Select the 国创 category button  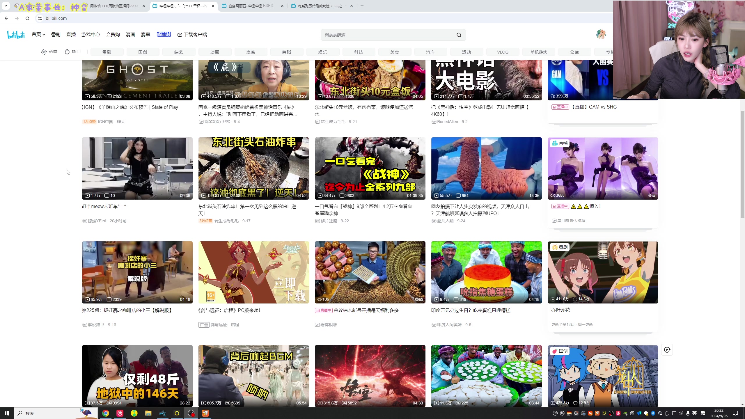[x=143, y=52]
